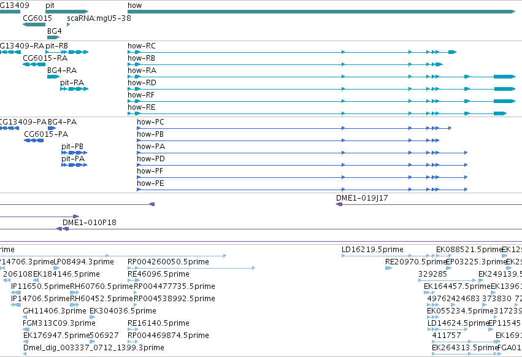Screen dimensions: 522x357
Task: Click the how-PC protein label
Action: coord(150,122)
